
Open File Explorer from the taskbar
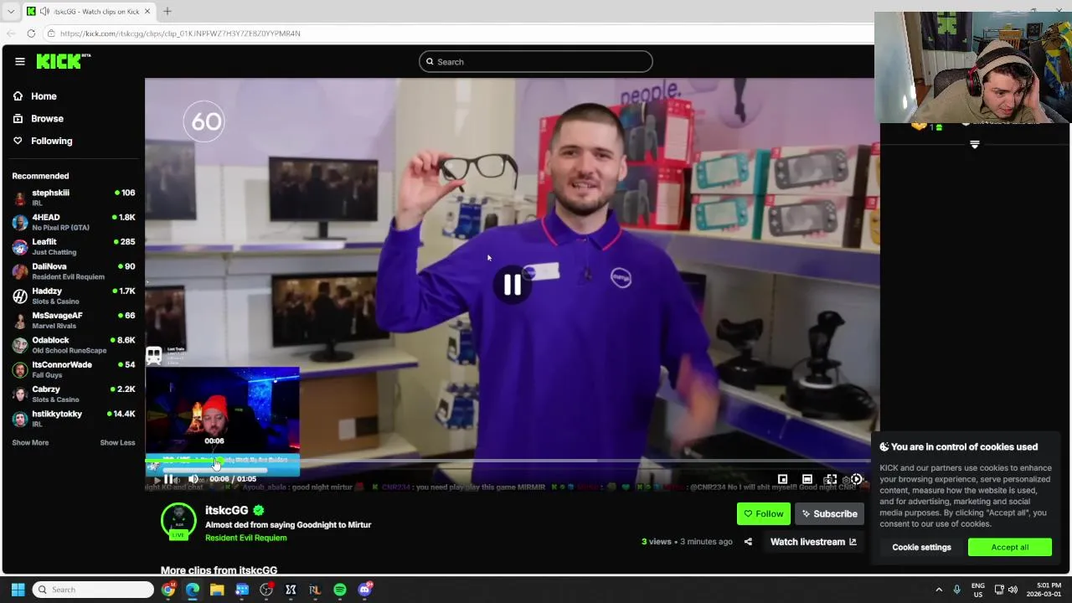(217, 590)
